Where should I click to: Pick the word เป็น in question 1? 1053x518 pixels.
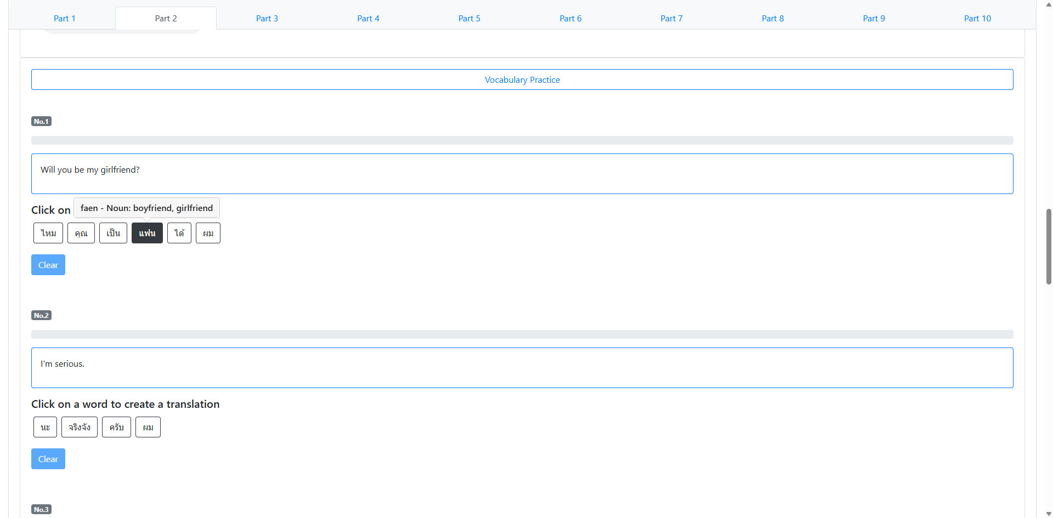(113, 233)
